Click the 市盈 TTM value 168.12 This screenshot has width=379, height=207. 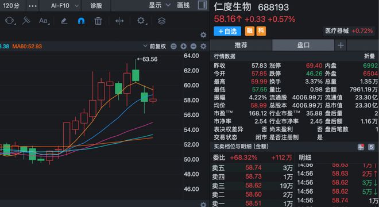coord(258,113)
